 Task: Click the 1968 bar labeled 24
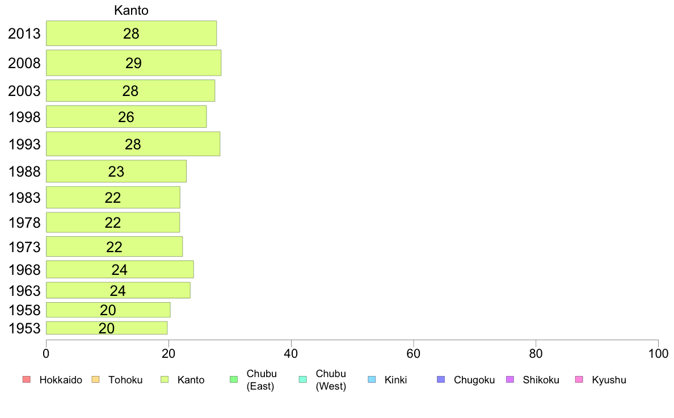tap(120, 269)
